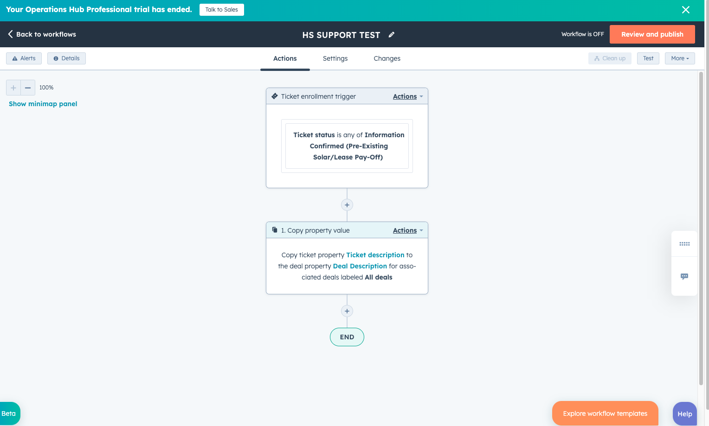709x426 pixels.
Task: Expand Actions dropdown on Copy property value
Action: (407, 230)
